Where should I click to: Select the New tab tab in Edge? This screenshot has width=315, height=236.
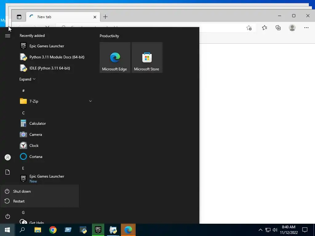(62, 17)
